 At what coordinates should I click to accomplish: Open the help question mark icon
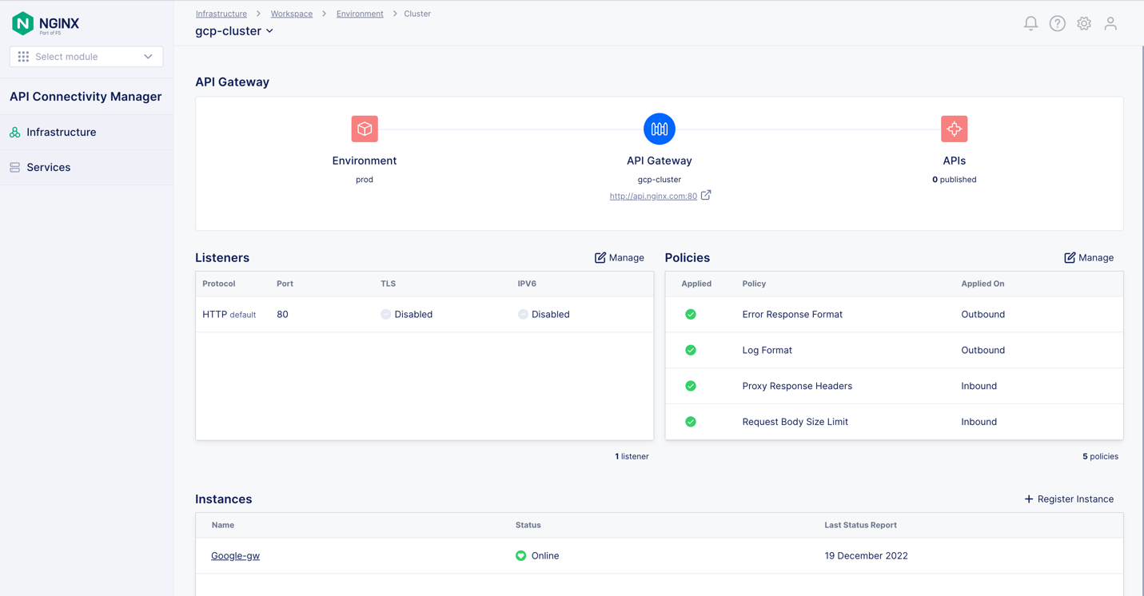(1057, 23)
